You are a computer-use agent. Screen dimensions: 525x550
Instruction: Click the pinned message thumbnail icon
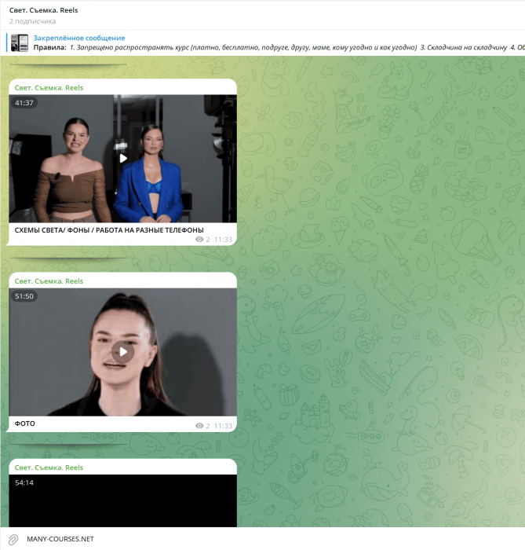pyautogui.click(x=20, y=42)
